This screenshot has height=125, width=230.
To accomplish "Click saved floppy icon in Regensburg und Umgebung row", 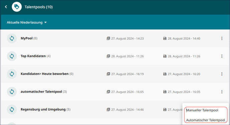I will click(x=165, y=110).
